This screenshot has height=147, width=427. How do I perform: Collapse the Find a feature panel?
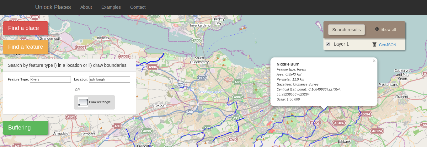click(x=25, y=47)
